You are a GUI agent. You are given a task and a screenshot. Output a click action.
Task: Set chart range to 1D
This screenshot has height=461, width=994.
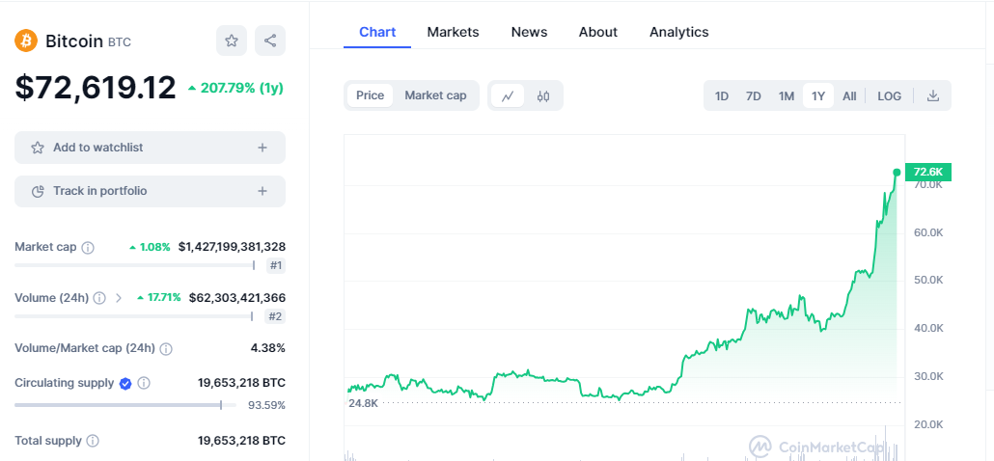point(722,96)
